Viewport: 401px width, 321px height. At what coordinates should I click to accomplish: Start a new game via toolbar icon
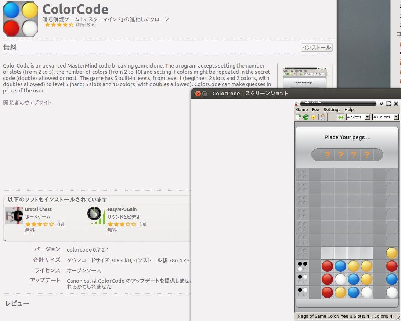pos(298,117)
